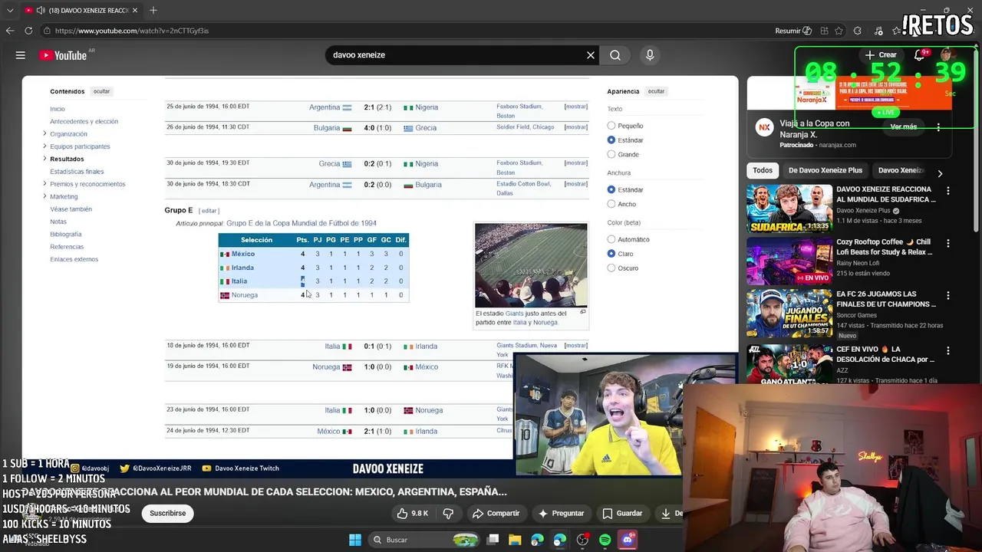
Task: Share the video with Compartir
Action: click(x=496, y=514)
